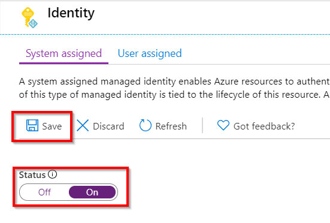This screenshot has width=330, height=223.
Task: Set the Status toggle to Off
Action: (x=44, y=192)
